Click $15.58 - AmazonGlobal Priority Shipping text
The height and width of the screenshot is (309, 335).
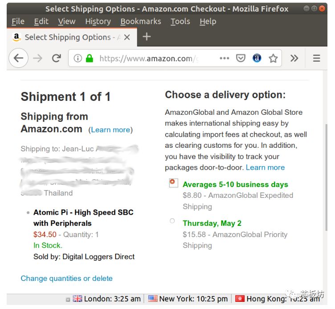[x=235, y=240]
